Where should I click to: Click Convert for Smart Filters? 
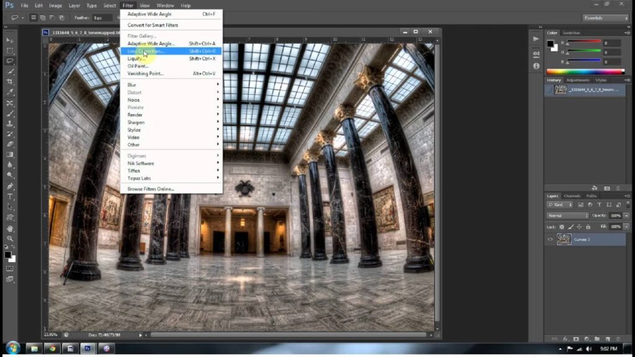pos(153,25)
